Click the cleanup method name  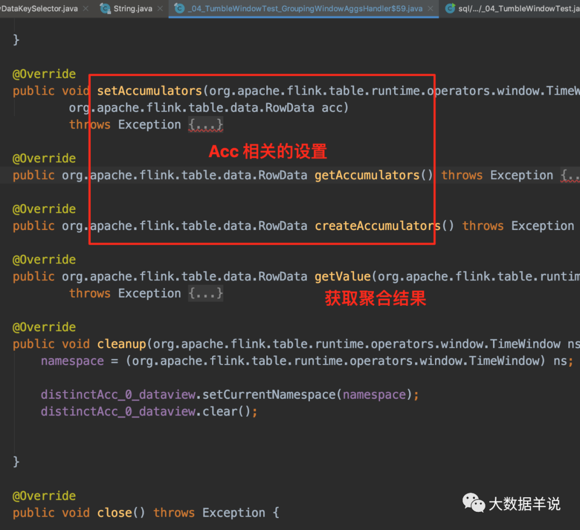[121, 343]
